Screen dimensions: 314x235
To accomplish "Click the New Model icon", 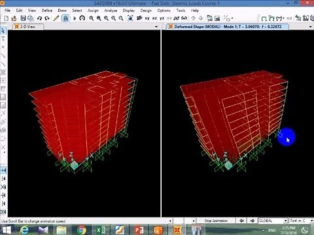I will [x=6, y=18].
